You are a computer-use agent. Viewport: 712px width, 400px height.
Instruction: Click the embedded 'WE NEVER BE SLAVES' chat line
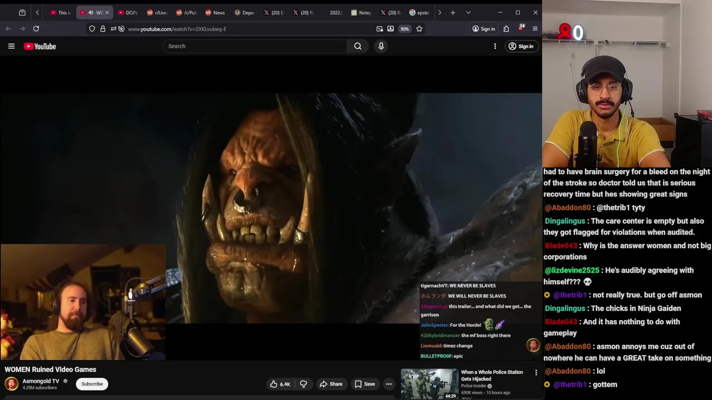coord(458,286)
